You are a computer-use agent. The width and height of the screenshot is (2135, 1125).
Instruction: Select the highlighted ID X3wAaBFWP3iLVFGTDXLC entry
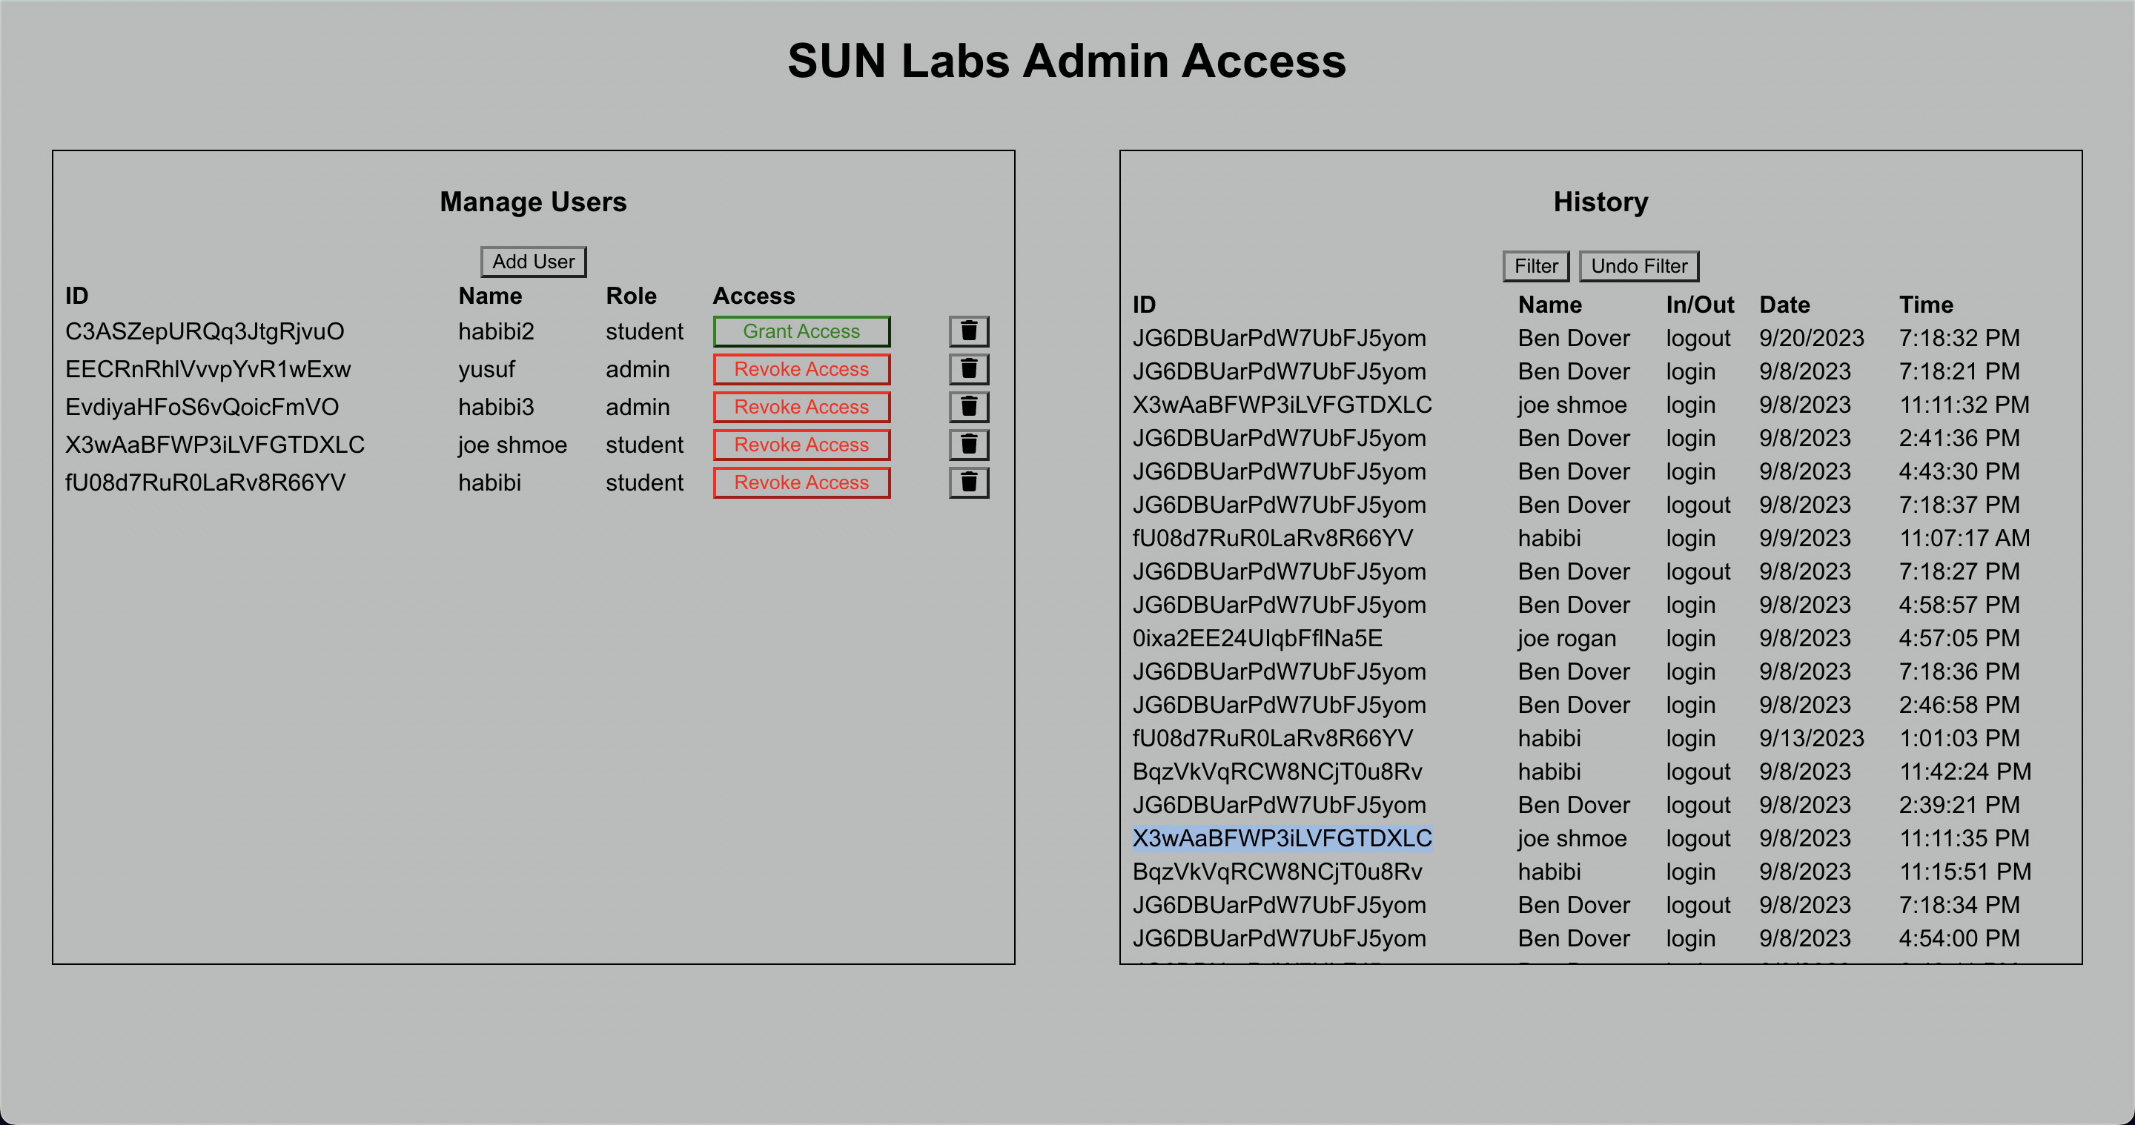[1282, 837]
